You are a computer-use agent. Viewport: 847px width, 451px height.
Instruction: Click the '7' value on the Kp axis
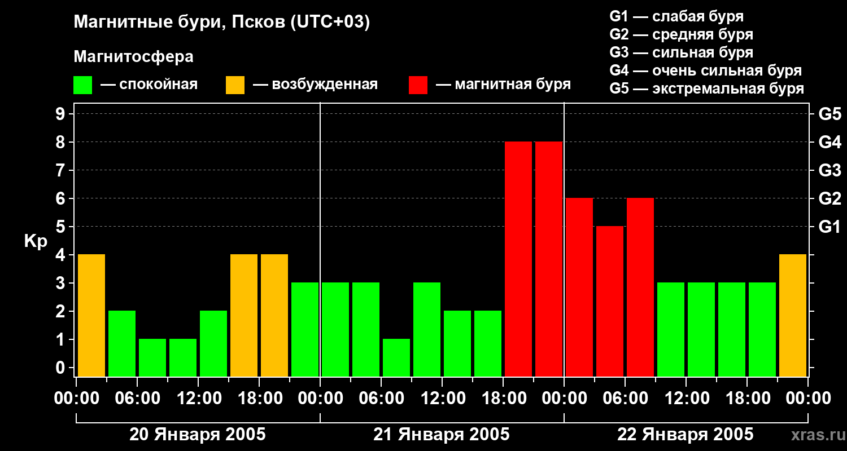click(62, 170)
